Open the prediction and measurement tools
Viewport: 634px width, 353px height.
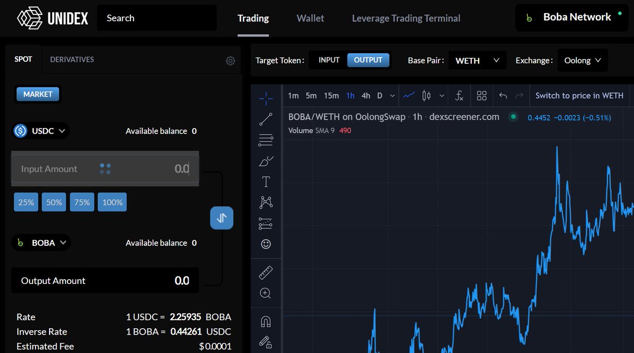point(266,223)
